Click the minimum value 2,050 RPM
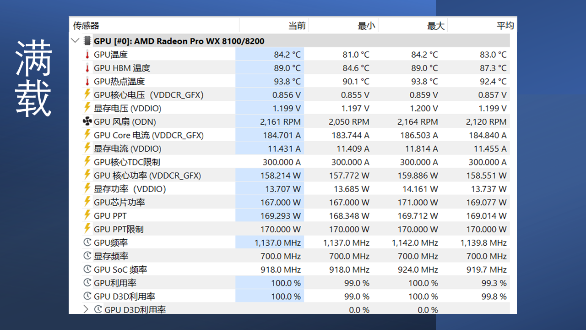Viewport: 586px width, 330px height. [x=349, y=121]
